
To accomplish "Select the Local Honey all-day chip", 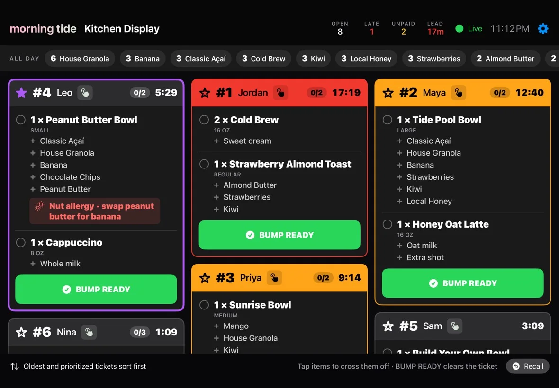I will [367, 58].
